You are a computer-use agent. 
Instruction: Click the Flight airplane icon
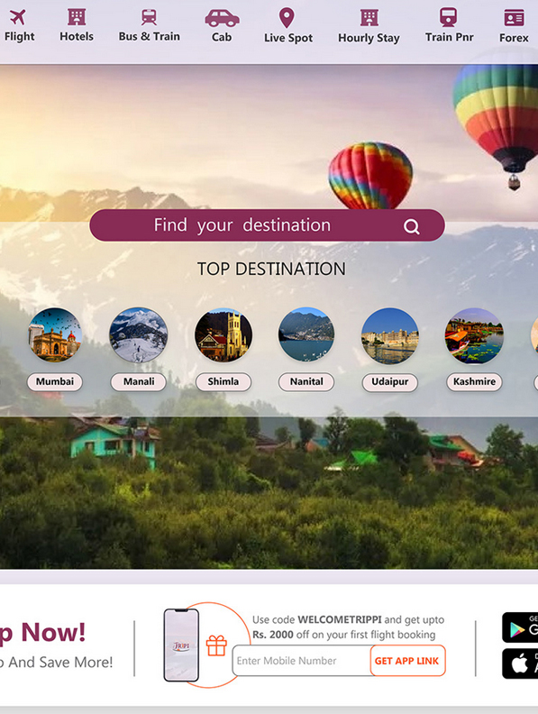click(17, 18)
